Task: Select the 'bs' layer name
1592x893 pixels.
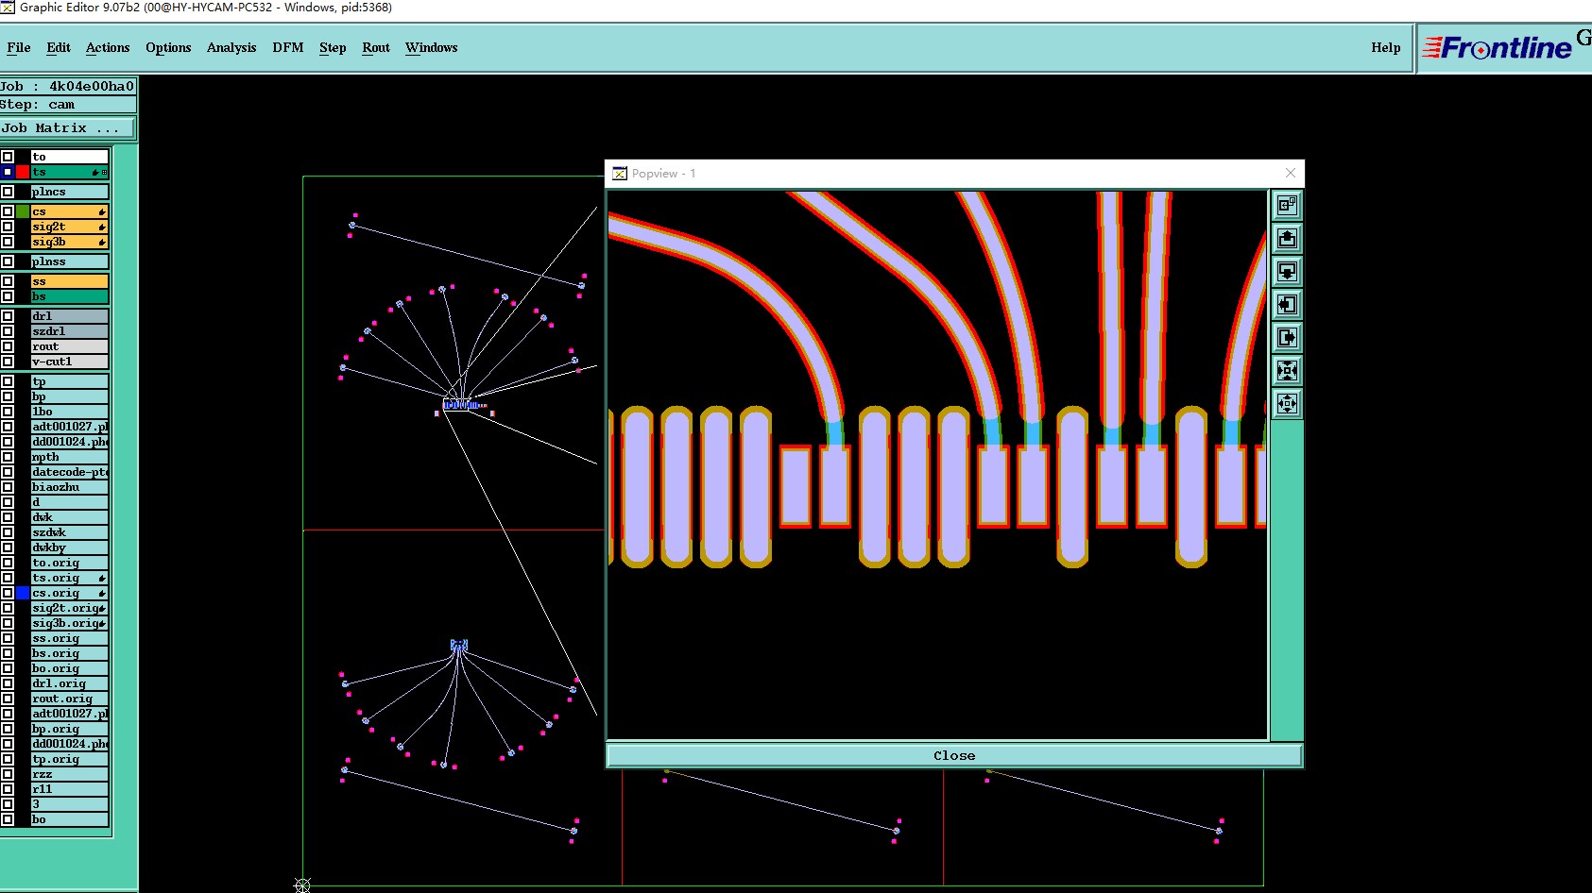Action: pos(70,296)
